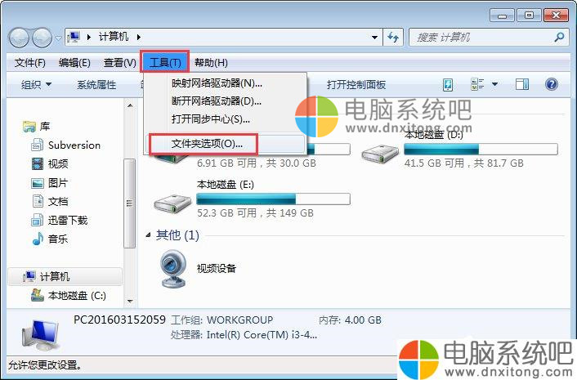The width and height of the screenshot is (577, 380).
Task: Open the 组织 dropdown menu
Action: 36,85
